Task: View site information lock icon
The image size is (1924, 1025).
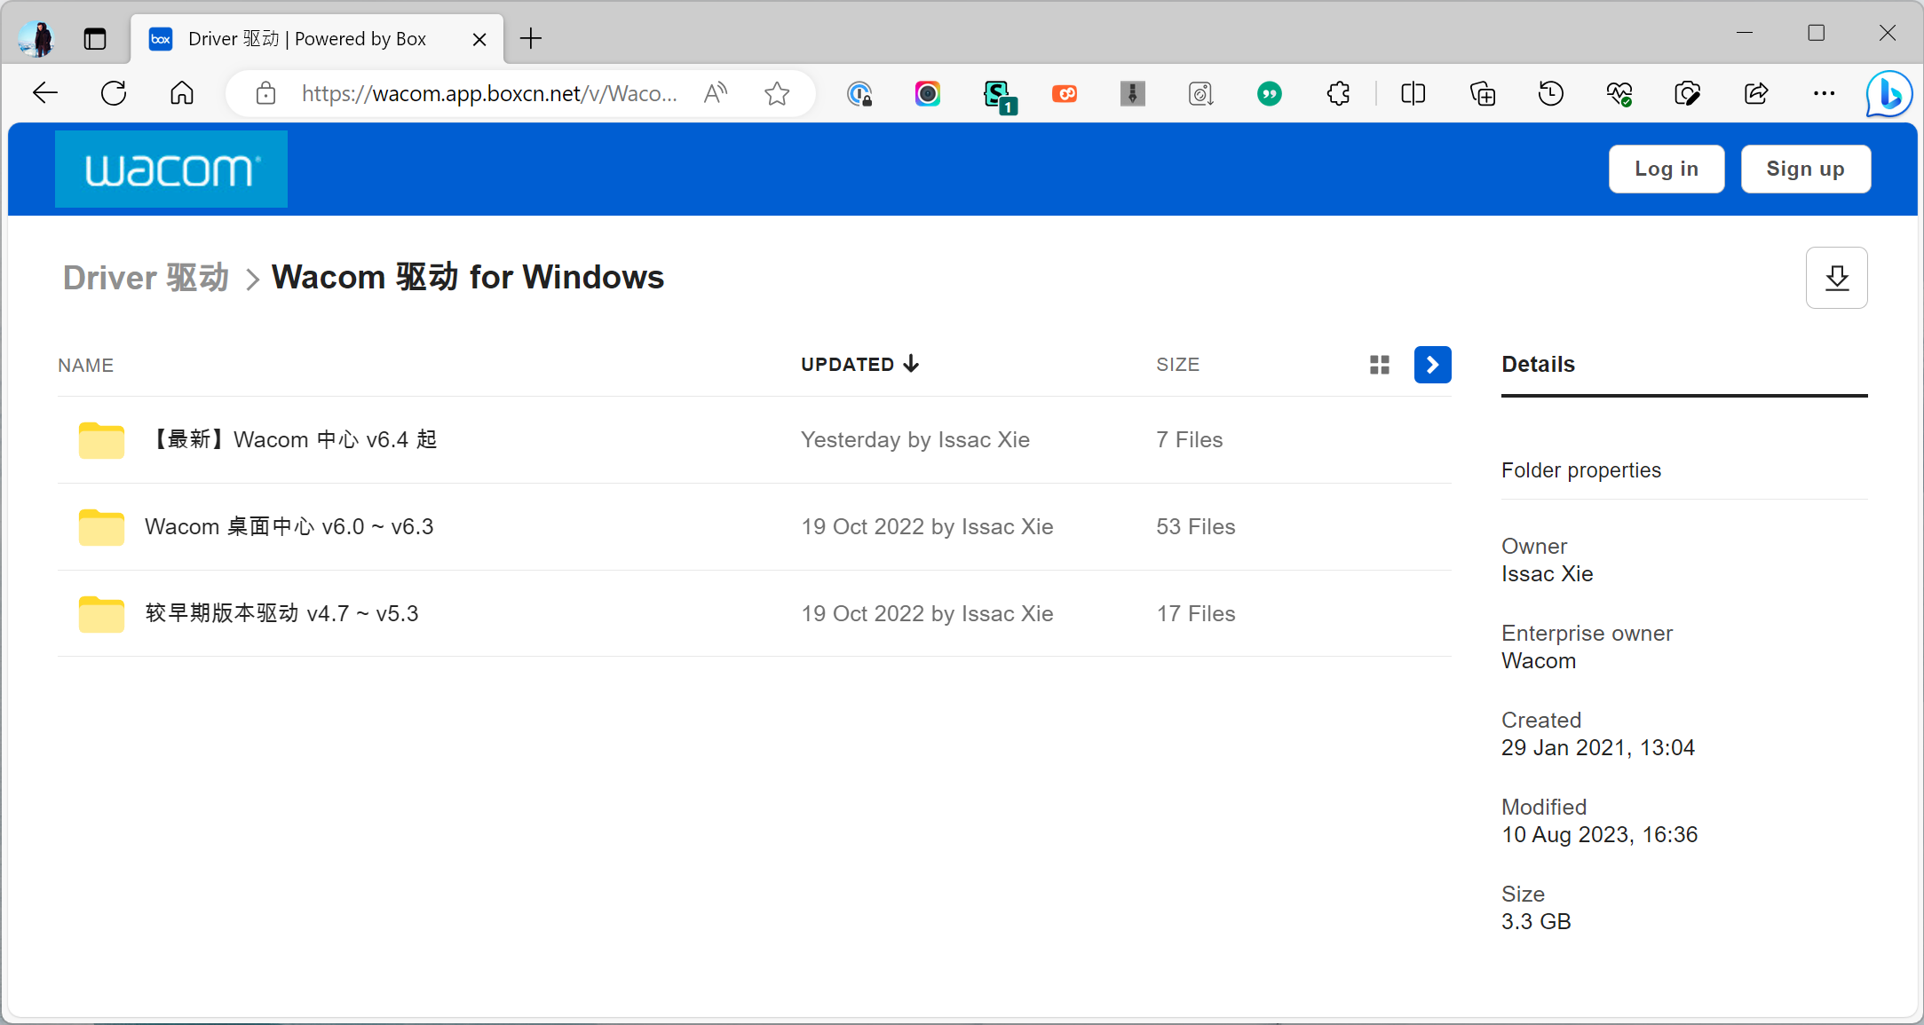Action: pyautogui.click(x=265, y=93)
